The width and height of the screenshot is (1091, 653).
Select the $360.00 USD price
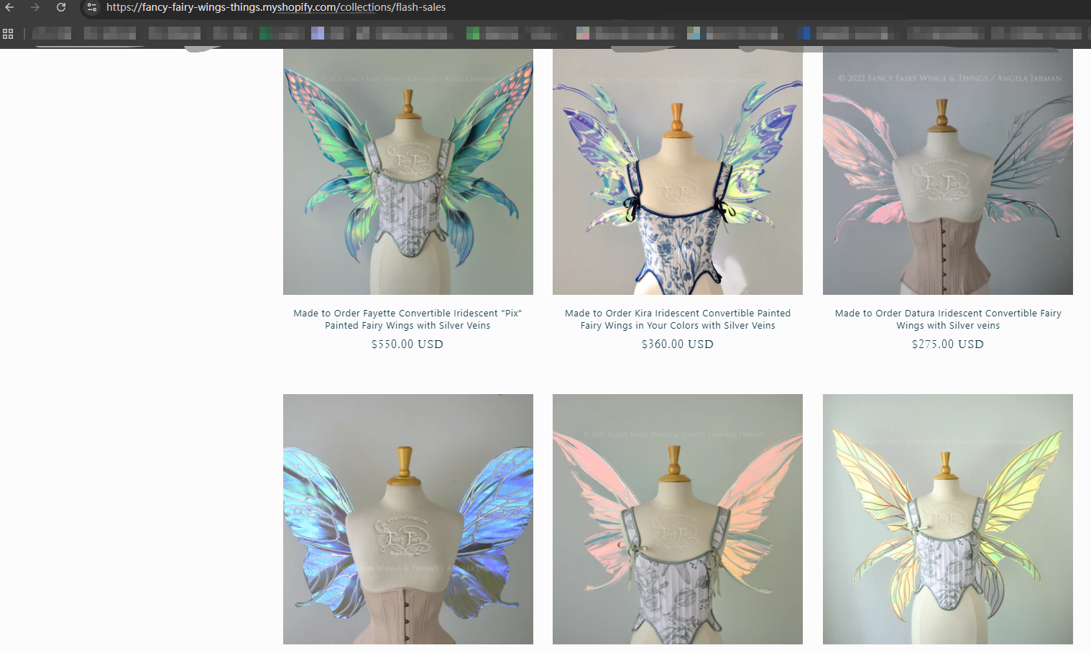[678, 344]
